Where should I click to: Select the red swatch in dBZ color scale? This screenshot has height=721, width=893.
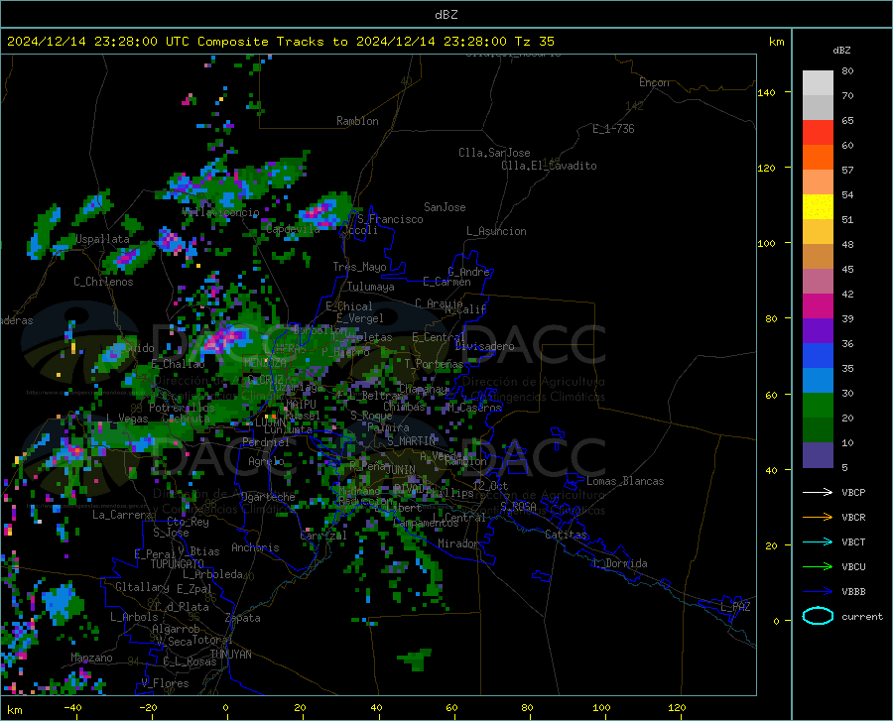(x=818, y=133)
